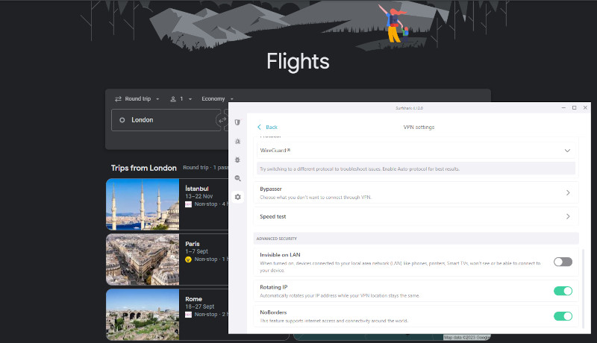Open the Alert siren icon in Surfshark sidebar
The width and height of the screenshot is (597, 343).
click(237, 141)
